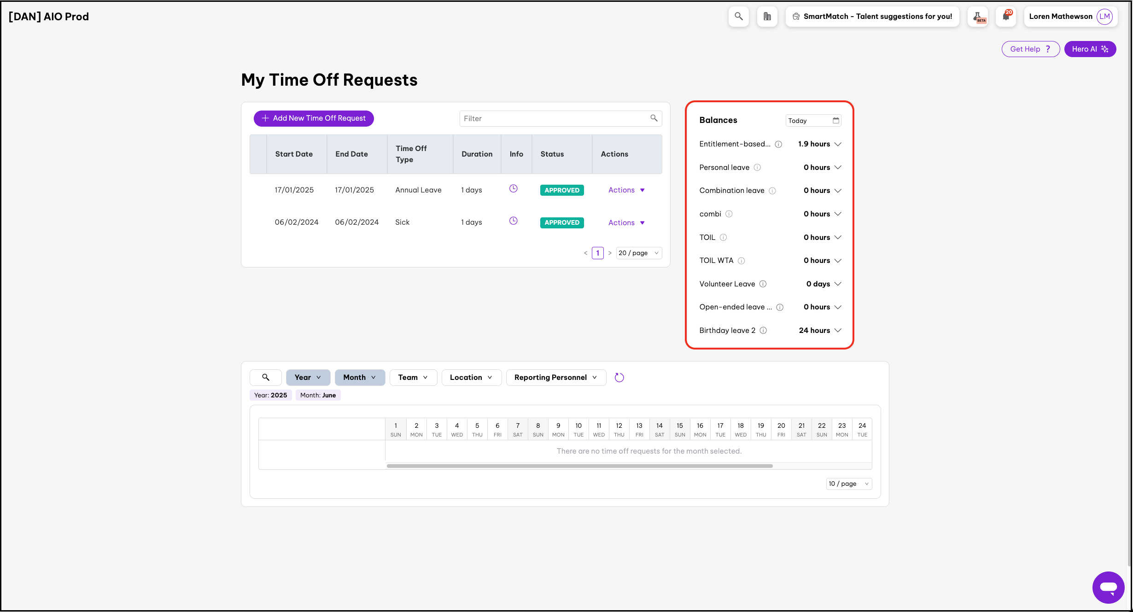Expand combi balance details
The width and height of the screenshot is (1133, 612).
pyautogui.click(x=838, y=214)
